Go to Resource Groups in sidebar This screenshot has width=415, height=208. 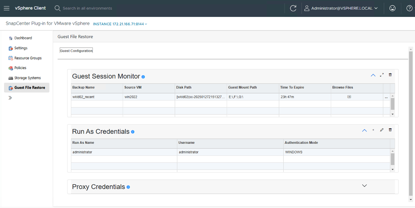pyautogui.click(x=27, y=58)
